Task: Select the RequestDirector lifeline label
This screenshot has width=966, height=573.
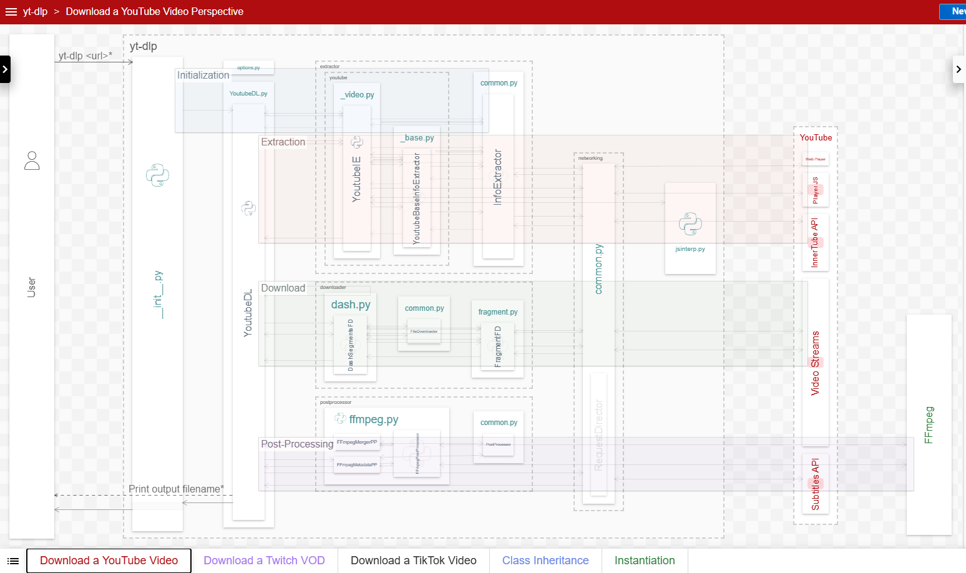Action: tap(598, 435)
